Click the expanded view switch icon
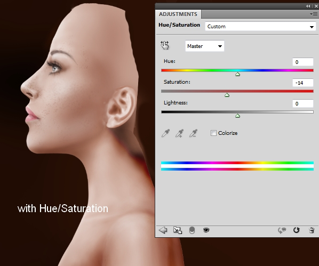Viewport: 319px width, 266px height. (x=178, y=230)
